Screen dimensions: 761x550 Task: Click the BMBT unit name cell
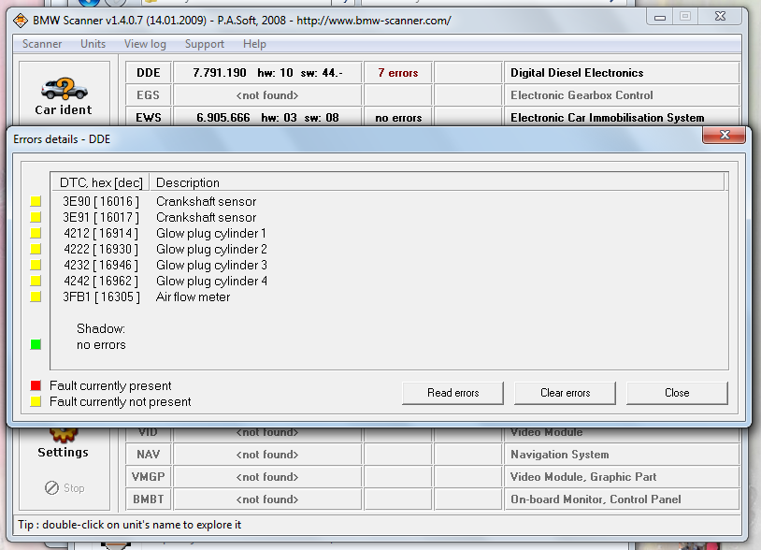tap(149, 499)
